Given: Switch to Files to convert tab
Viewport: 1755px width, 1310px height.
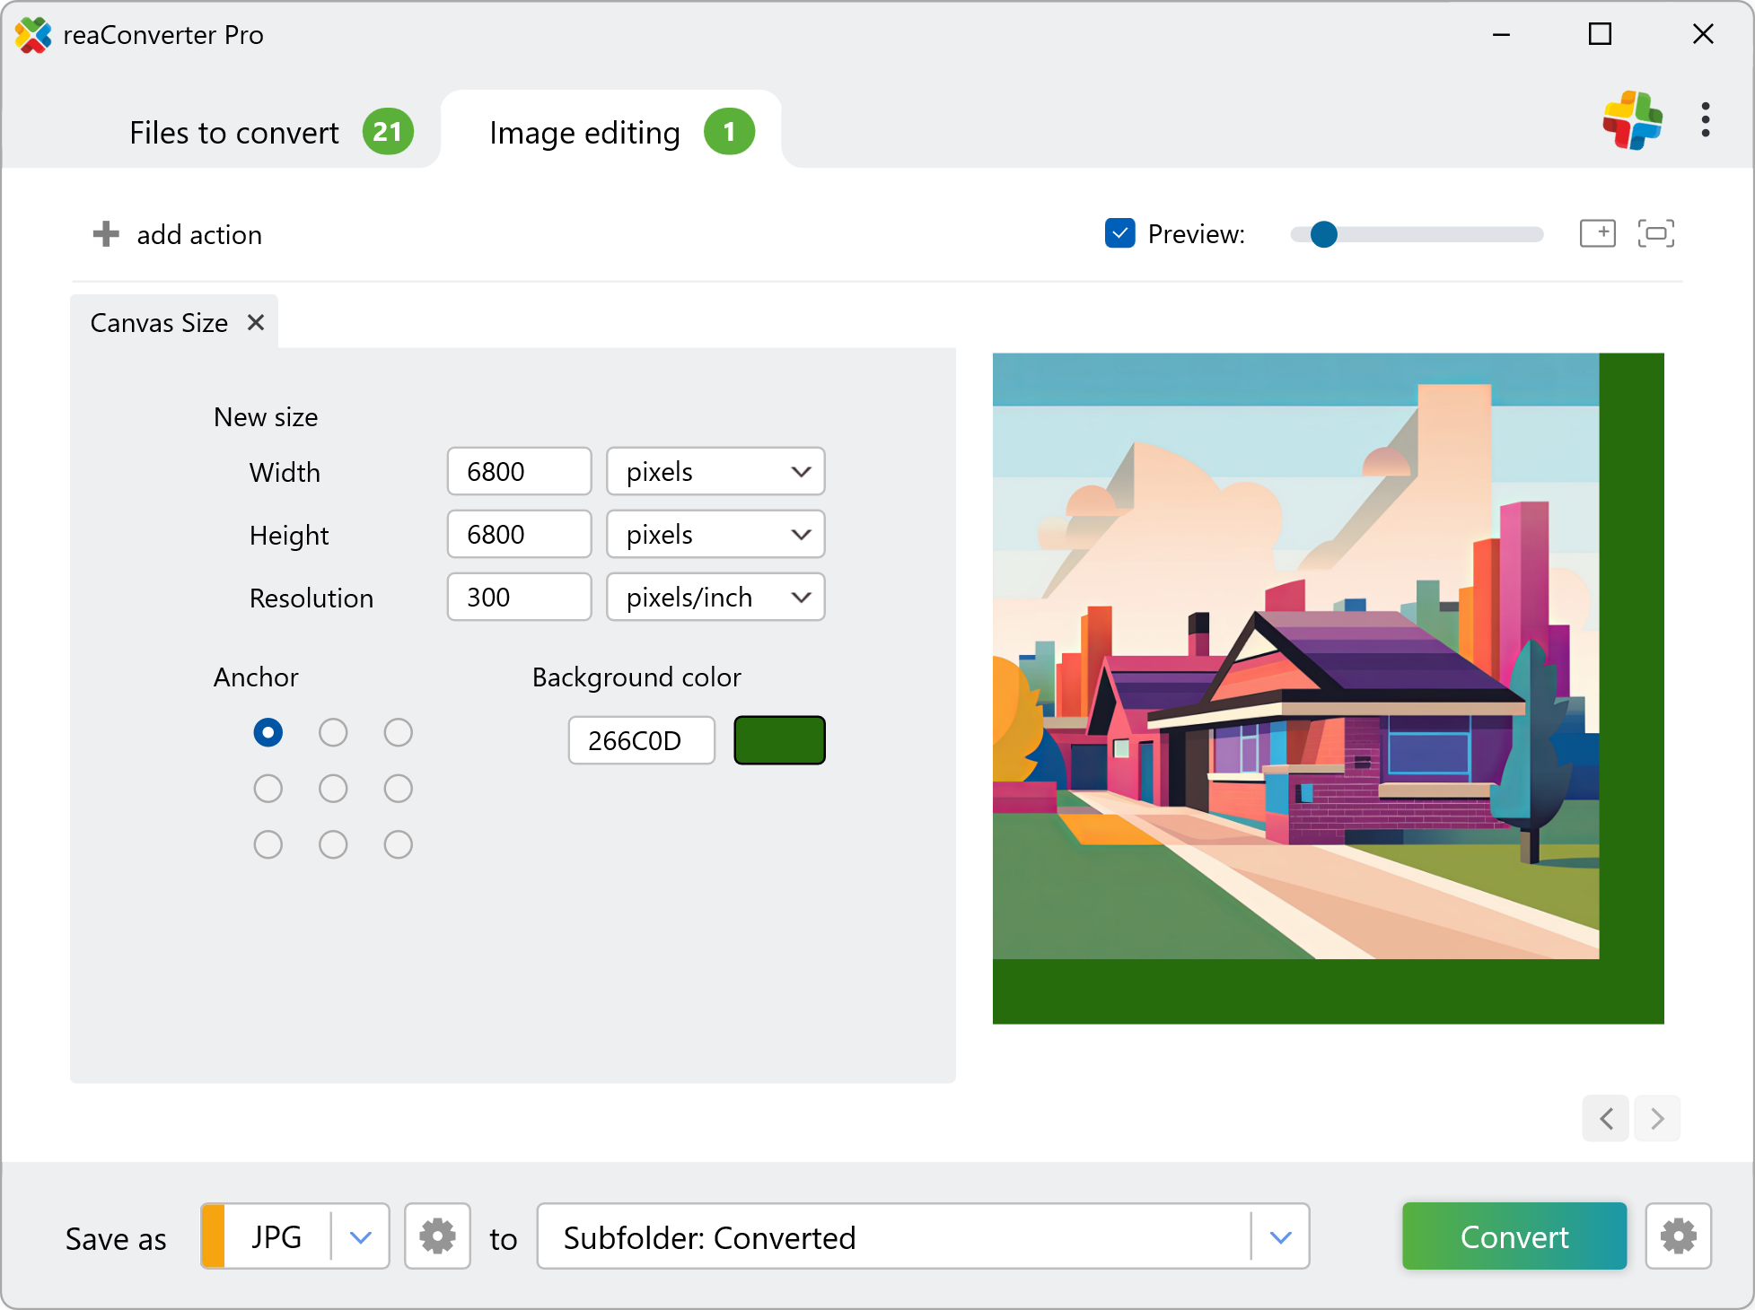Looking at the screenshot, I should [234, 132].
